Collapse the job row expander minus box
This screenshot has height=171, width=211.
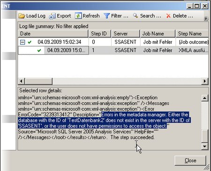23,42
